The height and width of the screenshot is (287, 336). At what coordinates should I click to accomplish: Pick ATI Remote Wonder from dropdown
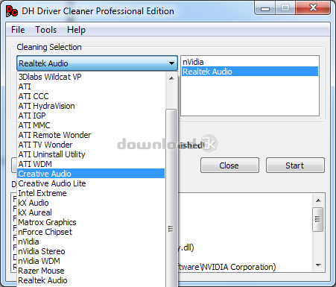[91, 135]
